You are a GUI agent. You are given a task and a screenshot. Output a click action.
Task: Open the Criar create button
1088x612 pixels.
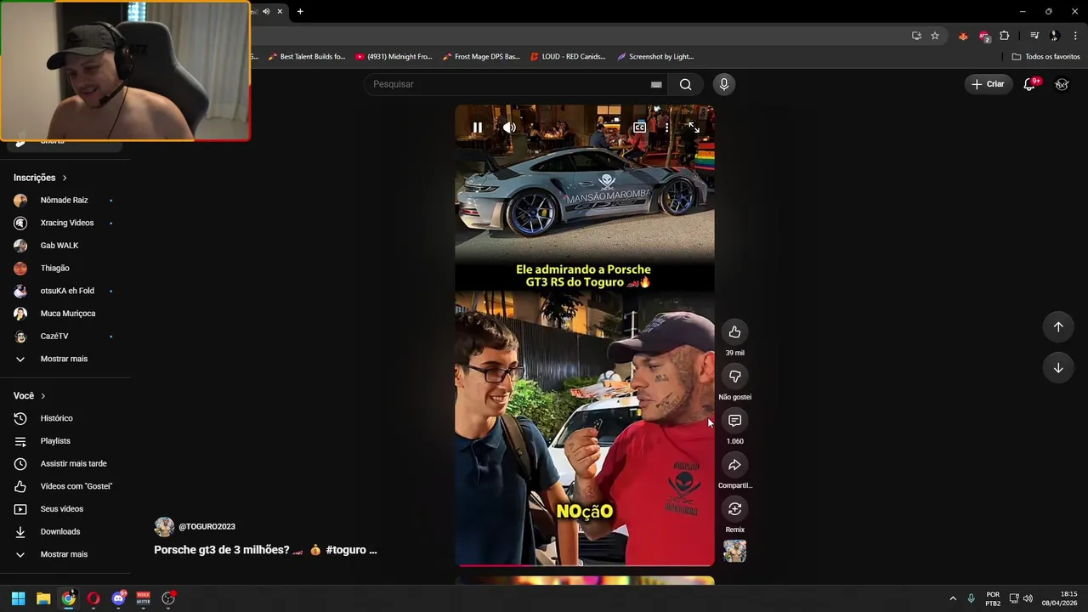(x=989, y=84)
